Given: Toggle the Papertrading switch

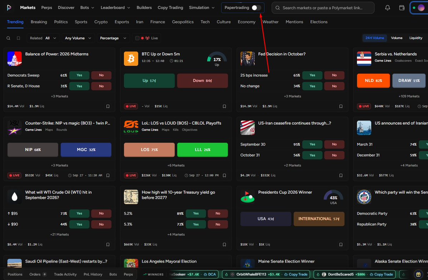Looking at the screenshot, I should (256, 8).
